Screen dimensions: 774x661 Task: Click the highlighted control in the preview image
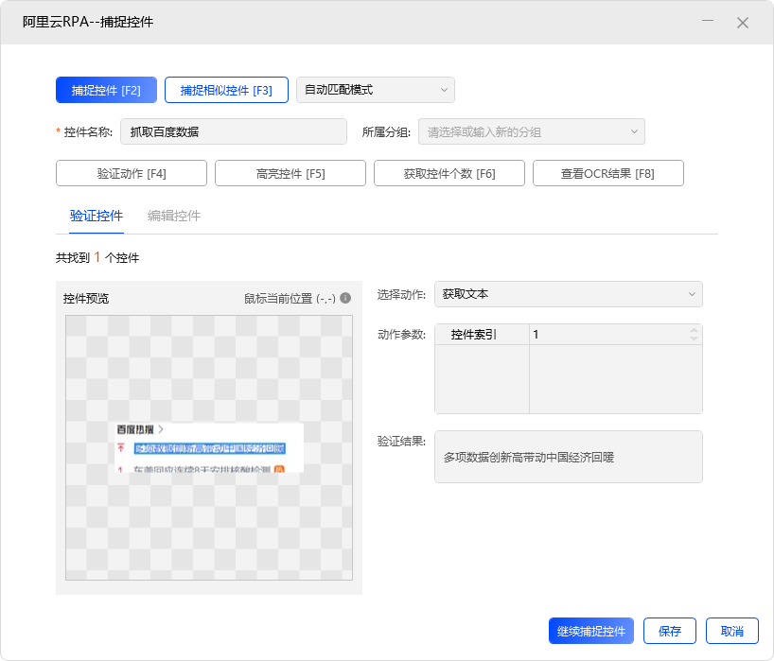[x=209, y=448]
